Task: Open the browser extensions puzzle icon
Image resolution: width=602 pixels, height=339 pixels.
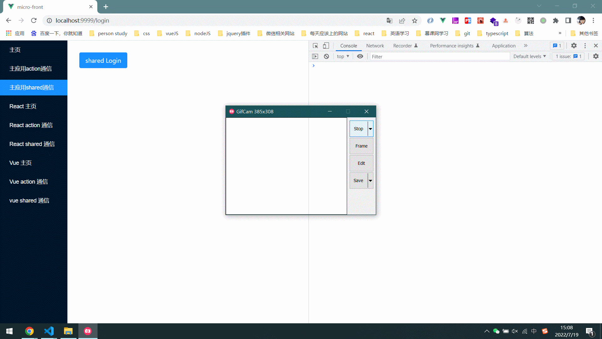Action: (x=556, y=21)
